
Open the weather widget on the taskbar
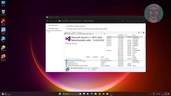(6, 94)
